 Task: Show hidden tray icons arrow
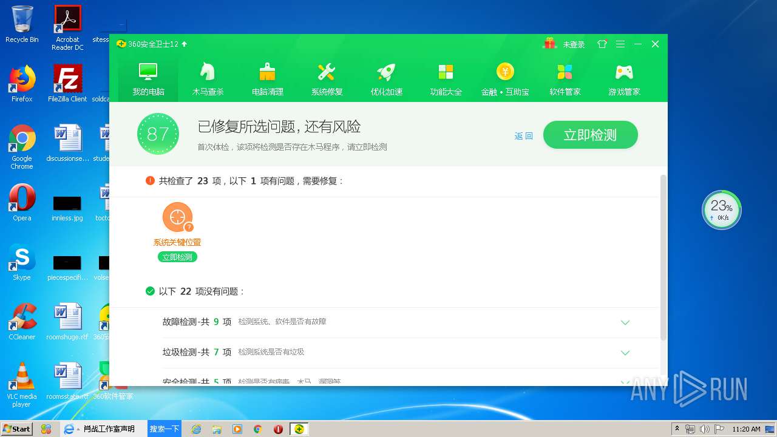pyautogui.click(x=677, y=429)
